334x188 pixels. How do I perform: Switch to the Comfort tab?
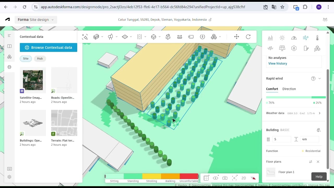tap(272, 89)
